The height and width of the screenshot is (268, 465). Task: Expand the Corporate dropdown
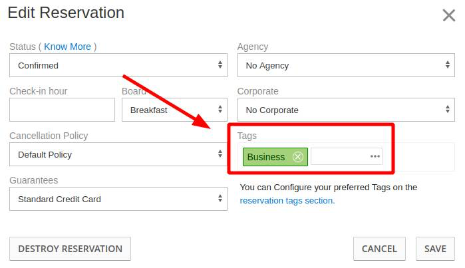pyautogui.click(x=346, y=110)
